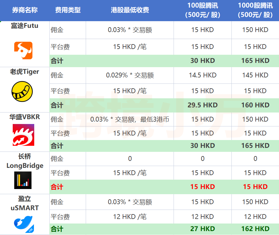Select the 佣金 label in the uSMART section

click(x=57, y=202)
